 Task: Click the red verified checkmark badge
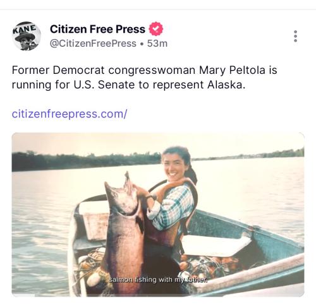click(156, 29)
